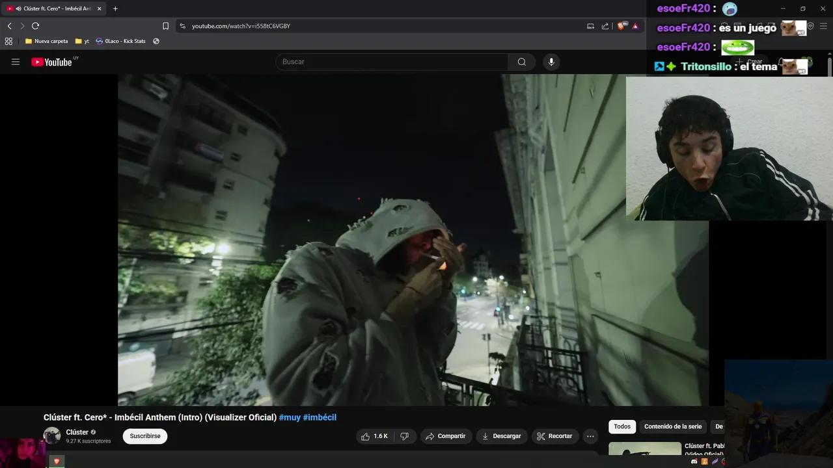The height and width of the screenshot is (468, 833).
Task: Go back with the browser back arrow
Action: [9, 26]
